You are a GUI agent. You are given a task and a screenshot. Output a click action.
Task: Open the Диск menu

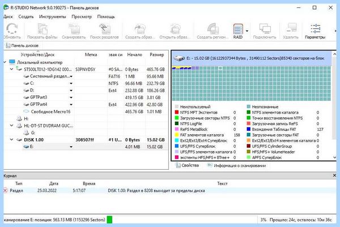tap(8, 16)
